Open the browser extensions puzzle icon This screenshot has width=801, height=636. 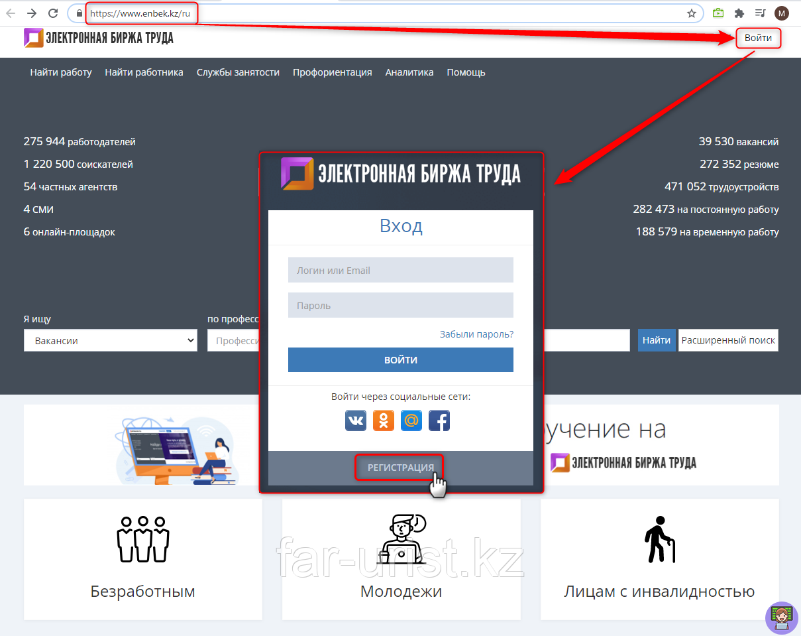pyautogui.click(x=739, y=13)
